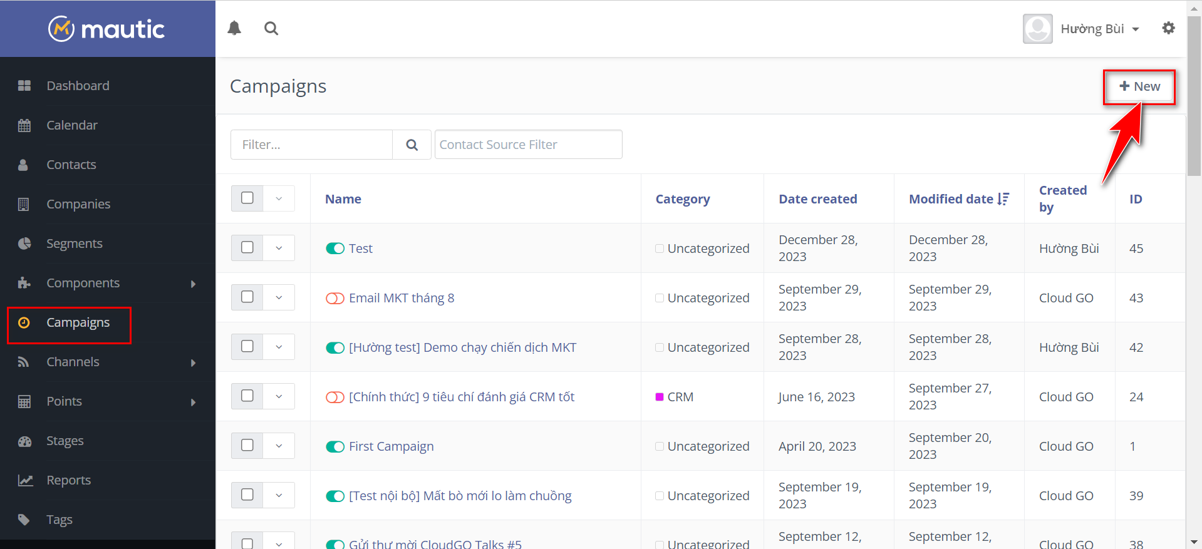Click the New campaign button
Viewport: 1202px width, 549px height.
[x=1139, y=86]
